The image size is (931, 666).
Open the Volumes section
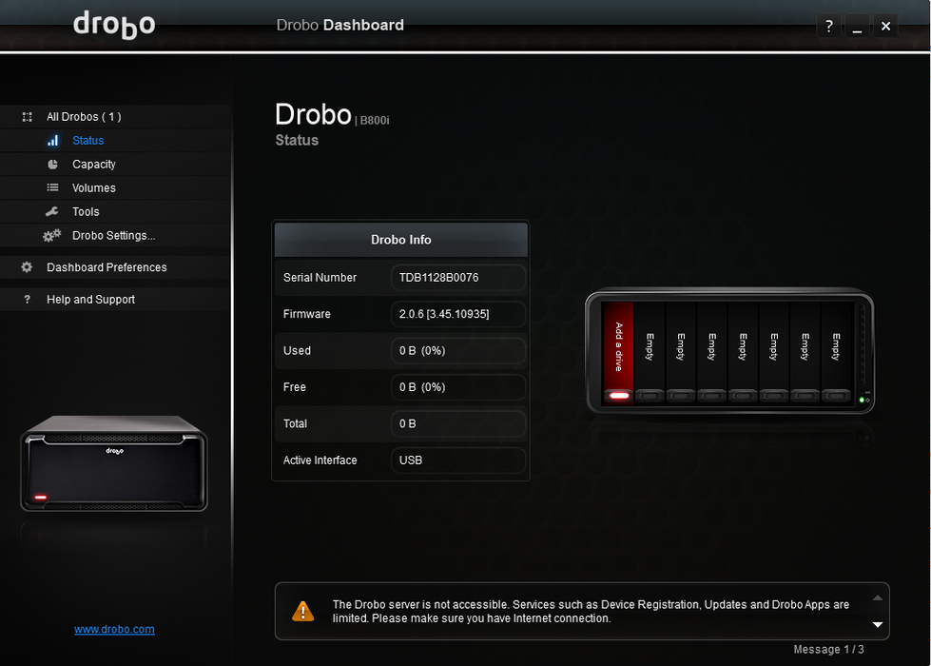(x=94, y=187)
